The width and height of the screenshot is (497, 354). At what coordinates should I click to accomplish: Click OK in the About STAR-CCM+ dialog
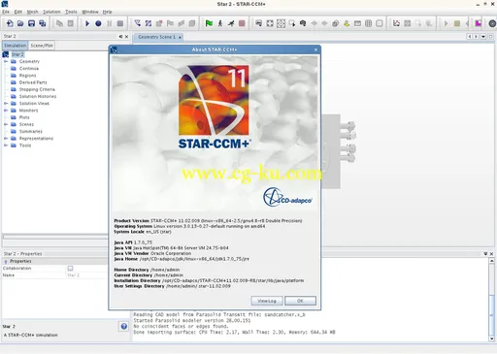point(300,301)
